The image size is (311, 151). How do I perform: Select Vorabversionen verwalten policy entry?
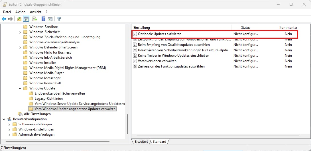[157, 61]
